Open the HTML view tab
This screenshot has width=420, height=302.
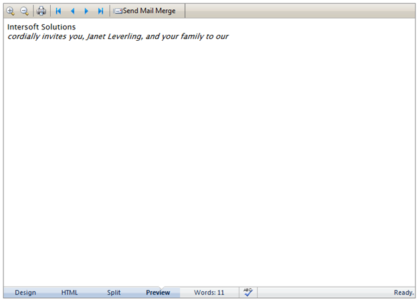[70, 293]
